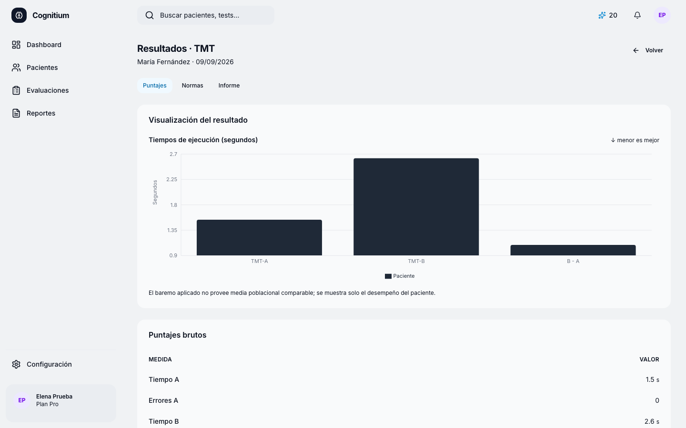Click the TMT-A bar in chart
The image size is (686, 428).
(259, 237)
